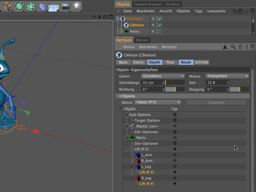Select the highlighted Lift (P.Y) under L_Leg
This screenshot has width=256, height=192.
(147, 172)
